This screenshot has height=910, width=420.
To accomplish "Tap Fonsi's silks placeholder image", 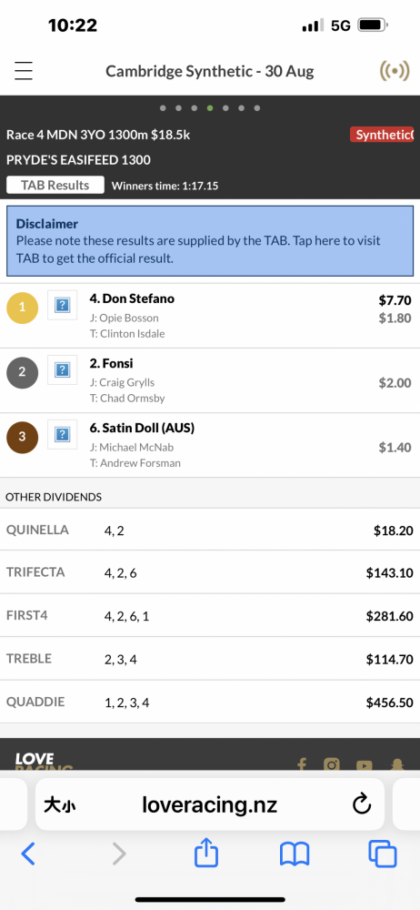I will tap(62, 369).
